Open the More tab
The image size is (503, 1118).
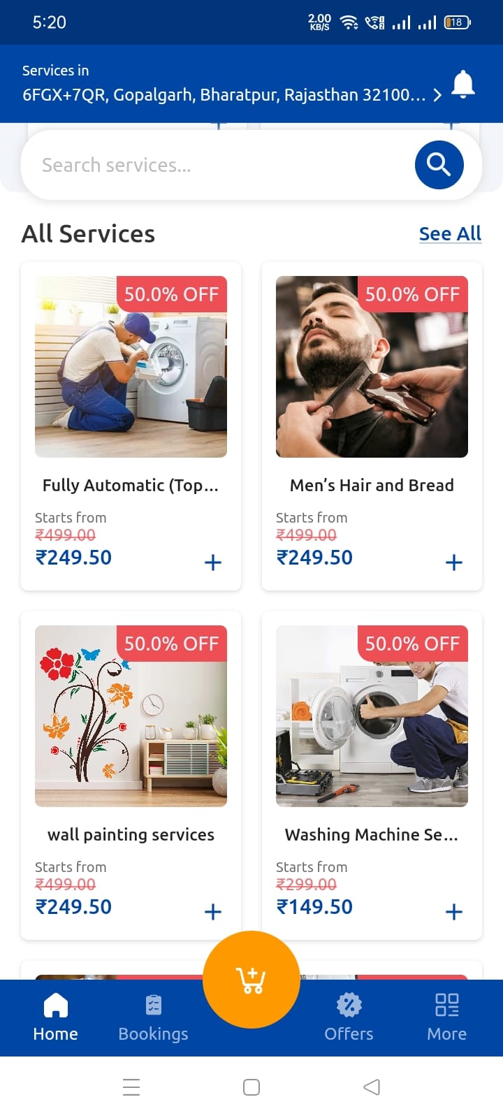[447, 1018]
